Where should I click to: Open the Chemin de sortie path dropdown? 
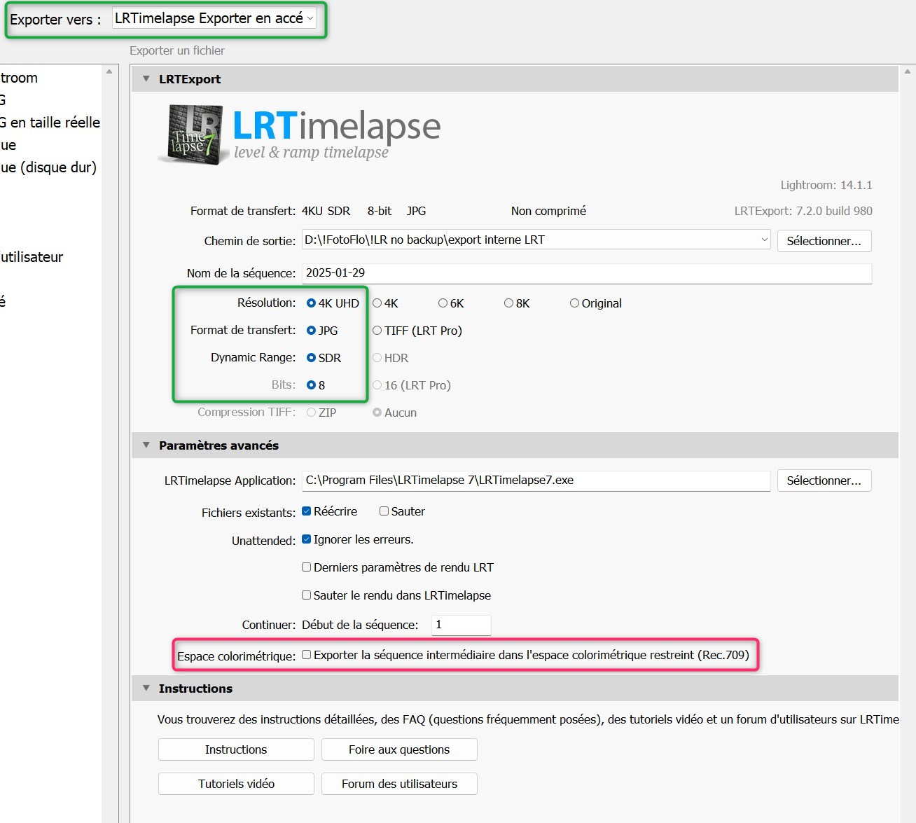coord(764,240)
